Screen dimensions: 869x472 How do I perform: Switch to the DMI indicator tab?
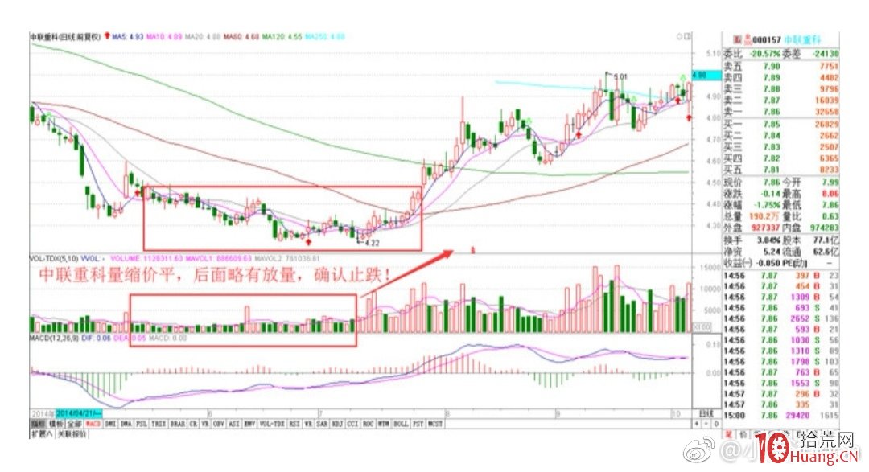click(x=111, y=424)
